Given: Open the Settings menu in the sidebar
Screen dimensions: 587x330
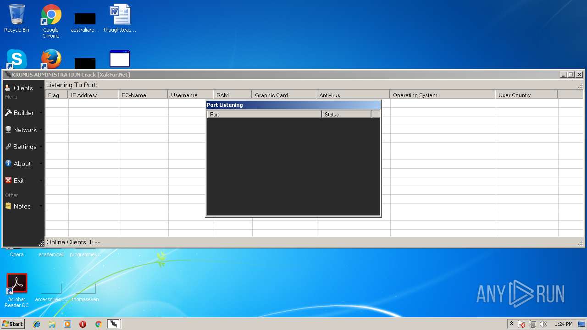Looking at the screenshot, I should click(23, 147).
